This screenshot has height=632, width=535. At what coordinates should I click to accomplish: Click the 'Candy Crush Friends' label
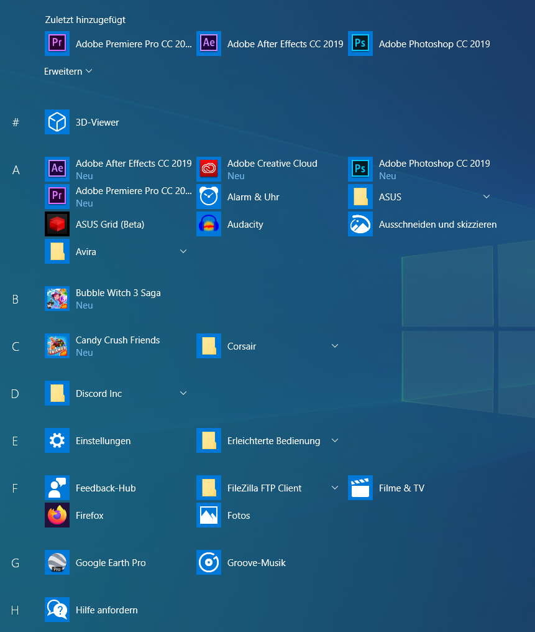point(117,340)
